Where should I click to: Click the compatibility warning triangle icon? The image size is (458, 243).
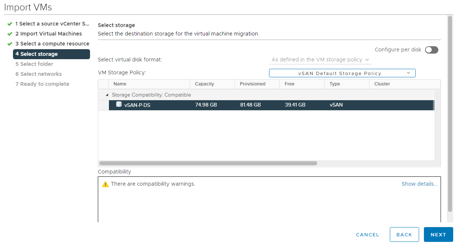(105, 184)
